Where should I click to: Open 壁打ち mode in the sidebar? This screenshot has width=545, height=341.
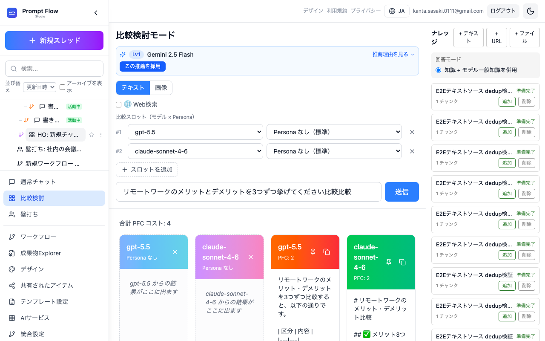coord(54,214)
